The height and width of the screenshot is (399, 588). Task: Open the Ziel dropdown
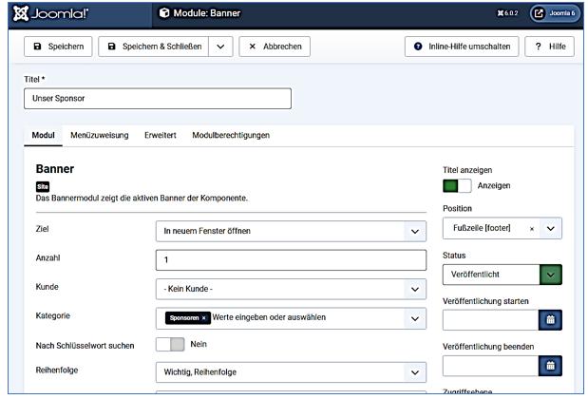click(291, 231)
